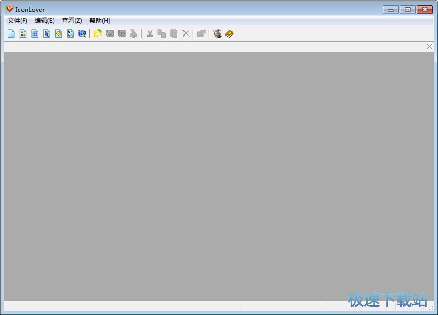Click the new cursor file icon with arrow
438x315 pixels.
click(46, 34)
